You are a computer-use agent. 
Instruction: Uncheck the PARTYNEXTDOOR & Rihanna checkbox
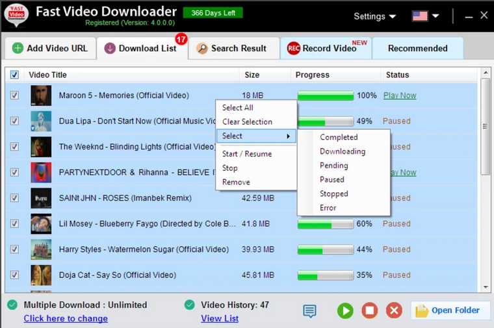pos(14,172)
